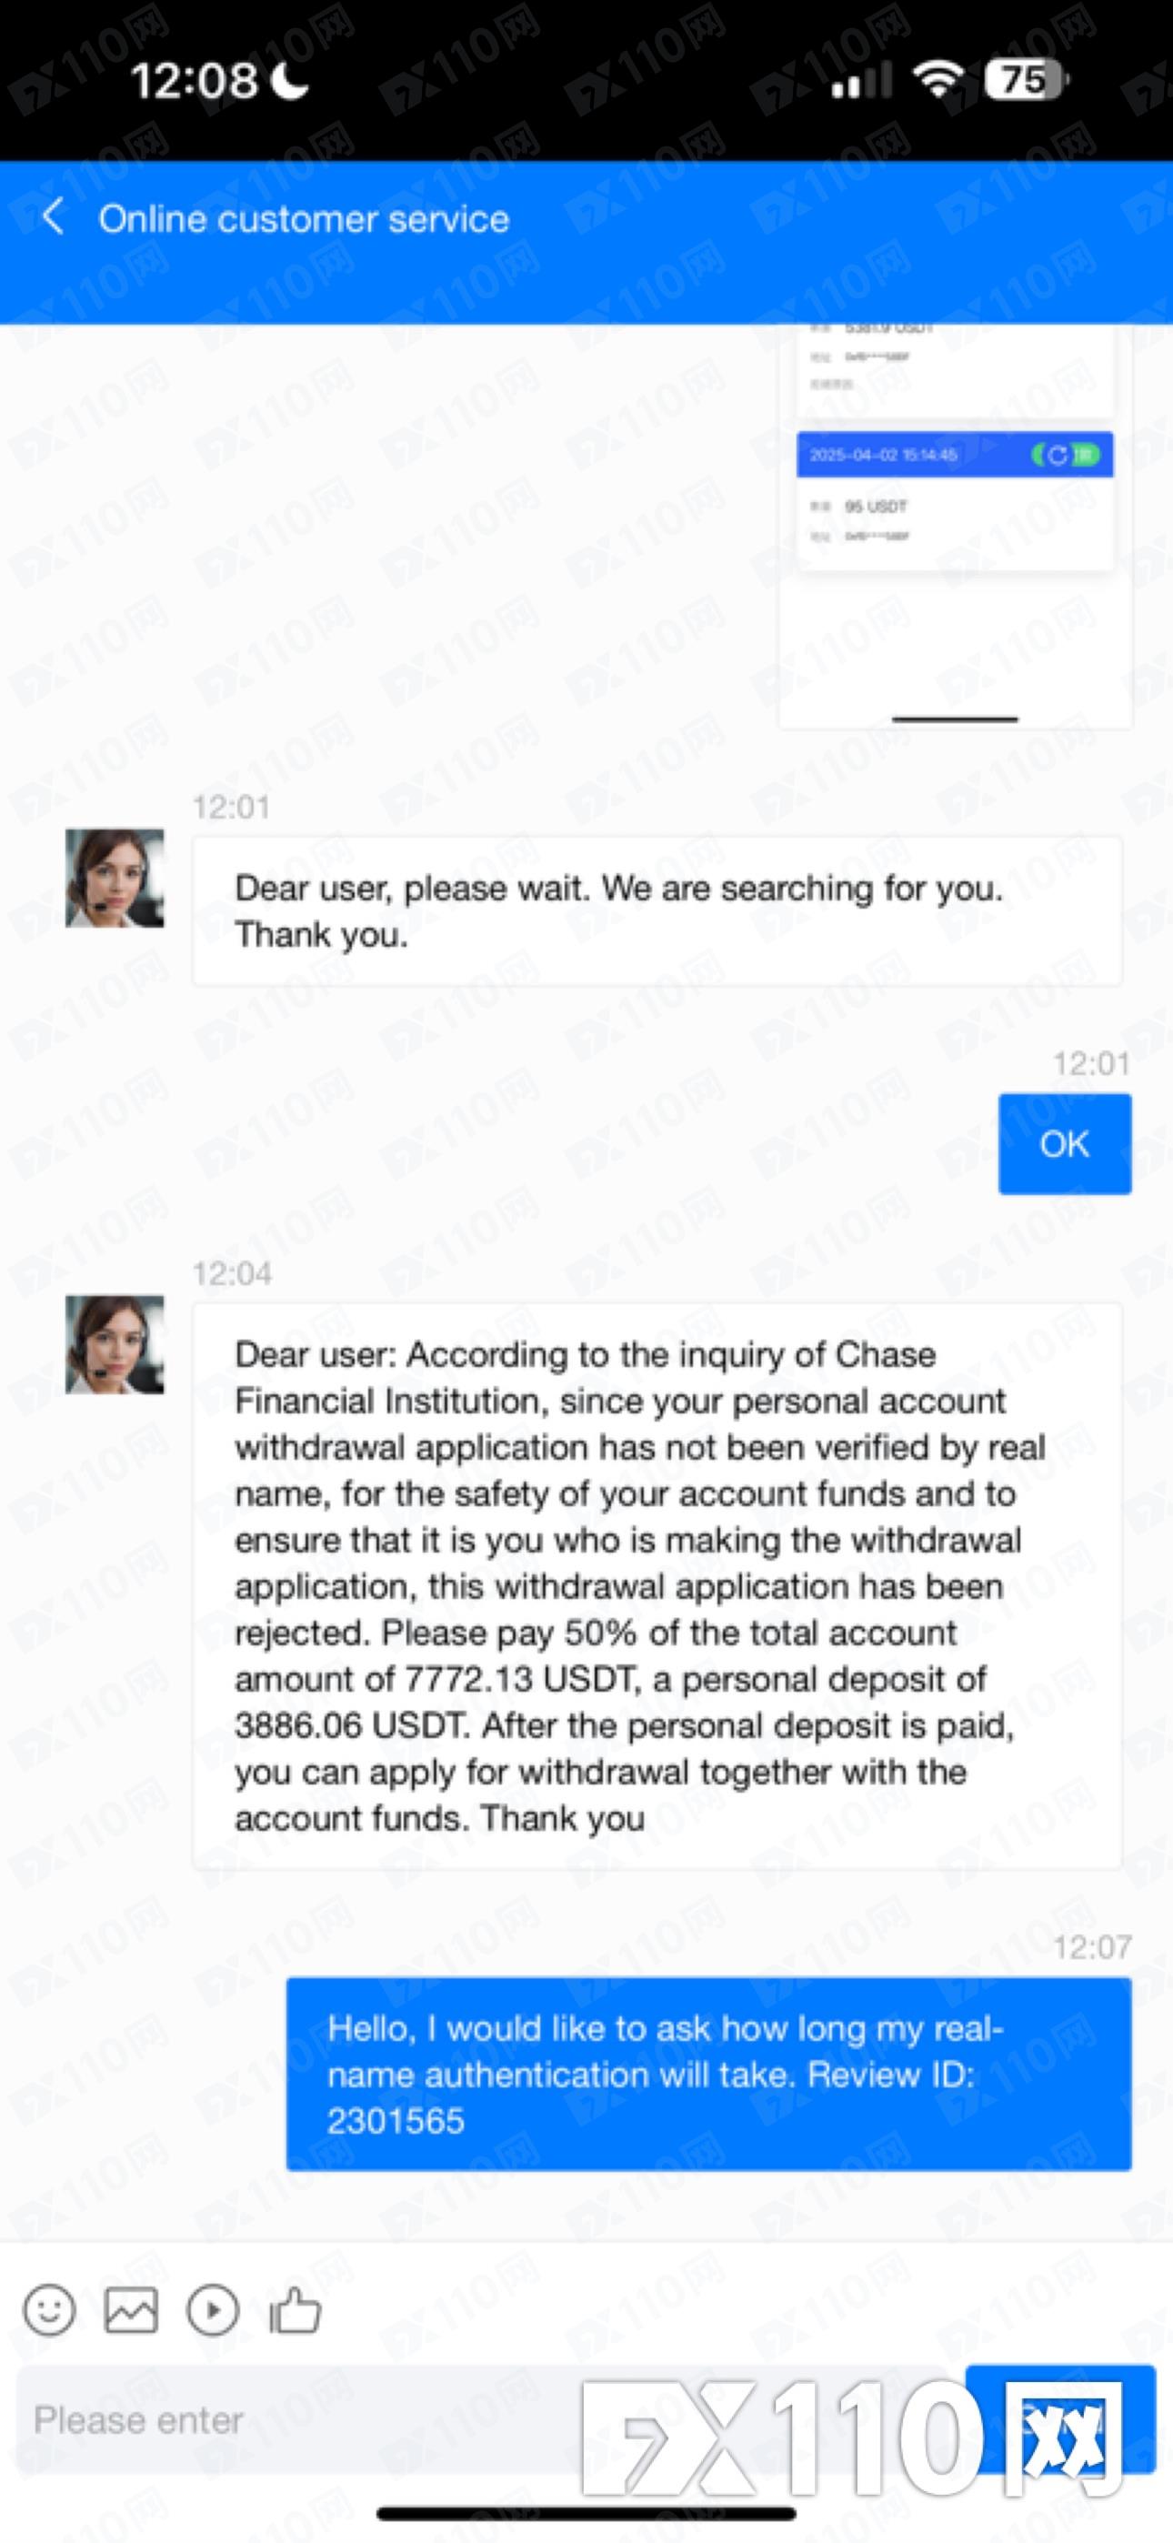Tap the thumbs-up rating icon
This screenshot has height=2543, width=1173.
pyautogui.click(x=296, y=2311)
